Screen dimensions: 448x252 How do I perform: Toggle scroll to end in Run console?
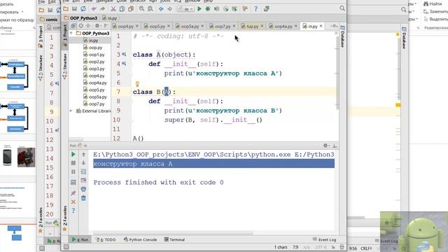pyautogui.click(x=83, y=181)
